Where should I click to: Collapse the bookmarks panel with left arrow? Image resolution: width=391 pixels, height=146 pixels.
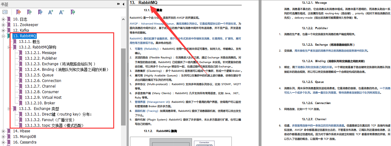tap(123, 4)
